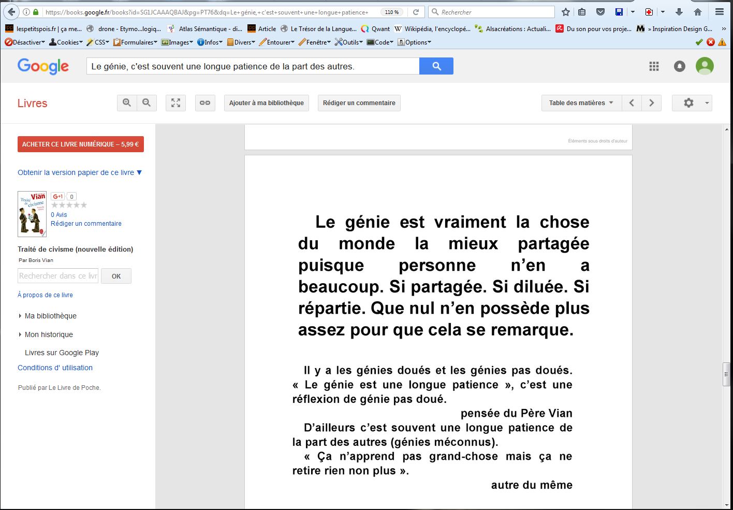Open the À propos de ce livre link

click(45, 295)
